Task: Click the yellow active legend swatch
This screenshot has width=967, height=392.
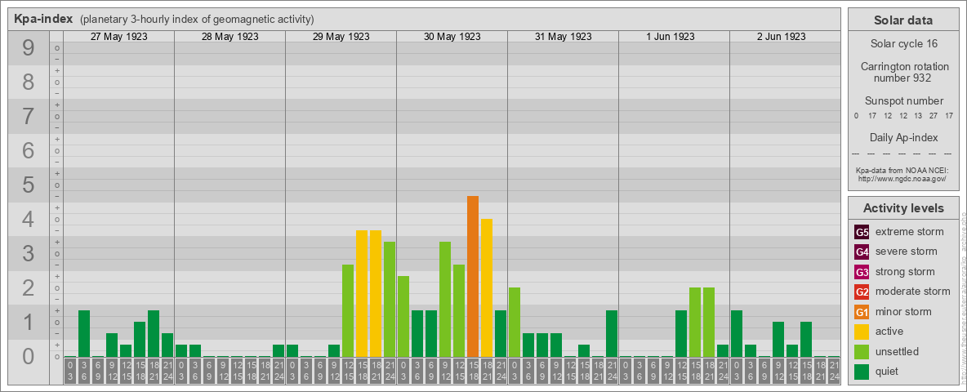Action: tap(862, 332)
